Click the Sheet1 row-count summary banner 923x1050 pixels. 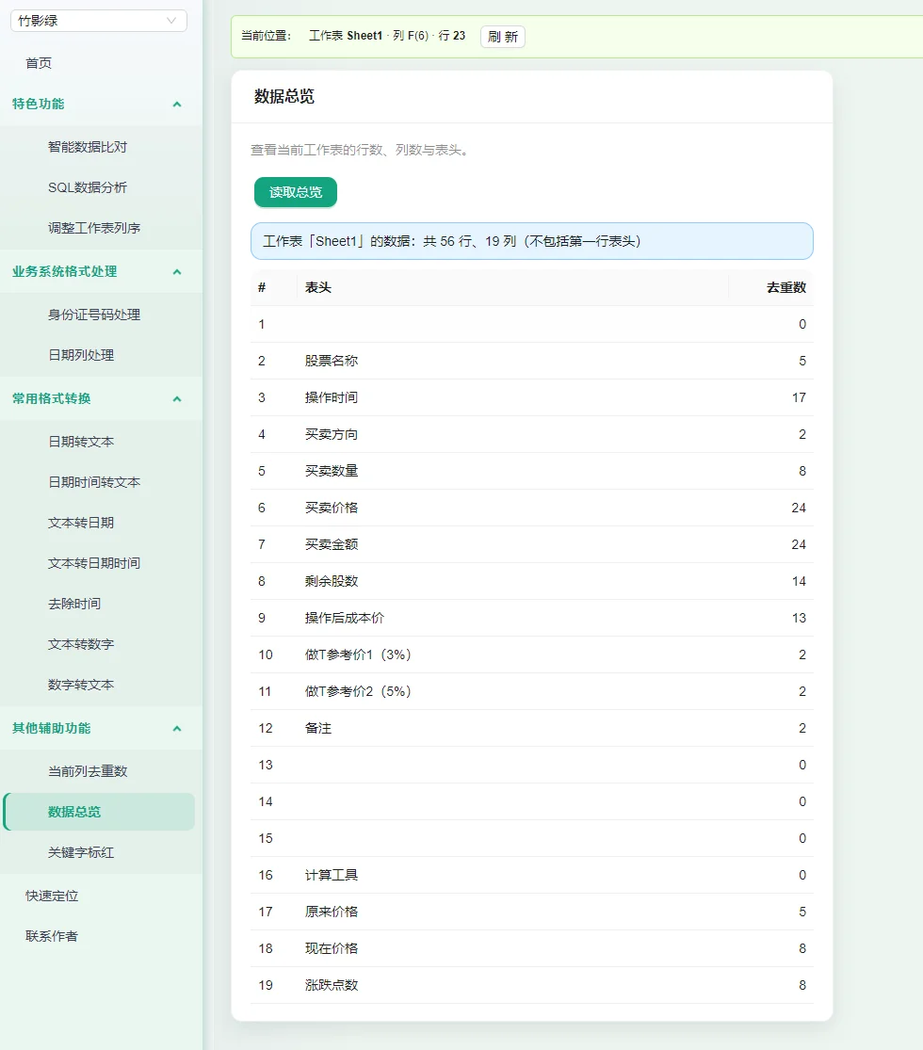pyautogui.click(x=532, y=241)
